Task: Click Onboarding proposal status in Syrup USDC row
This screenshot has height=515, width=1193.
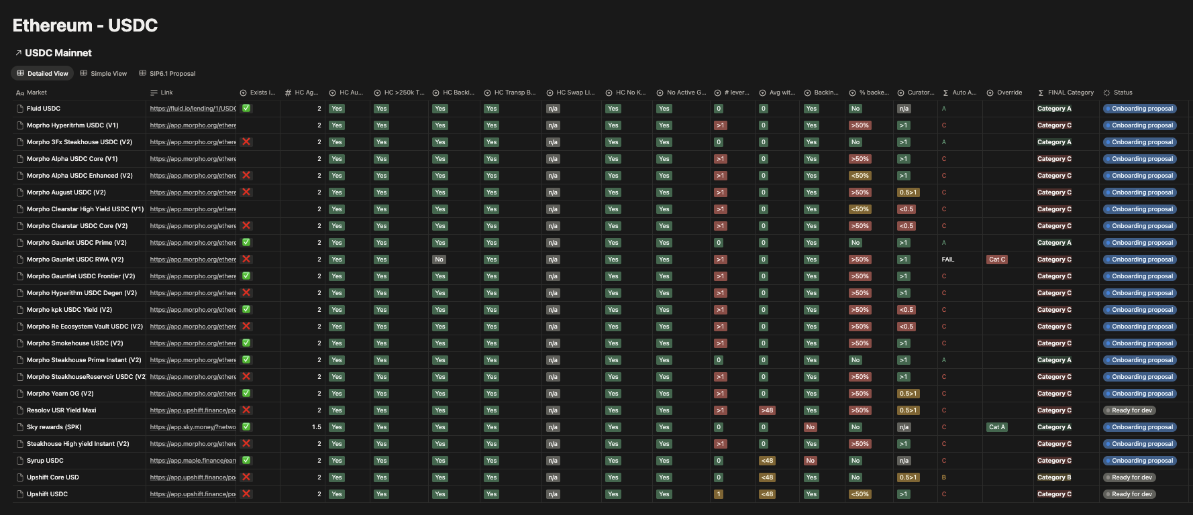Action: click(1139, 461)
